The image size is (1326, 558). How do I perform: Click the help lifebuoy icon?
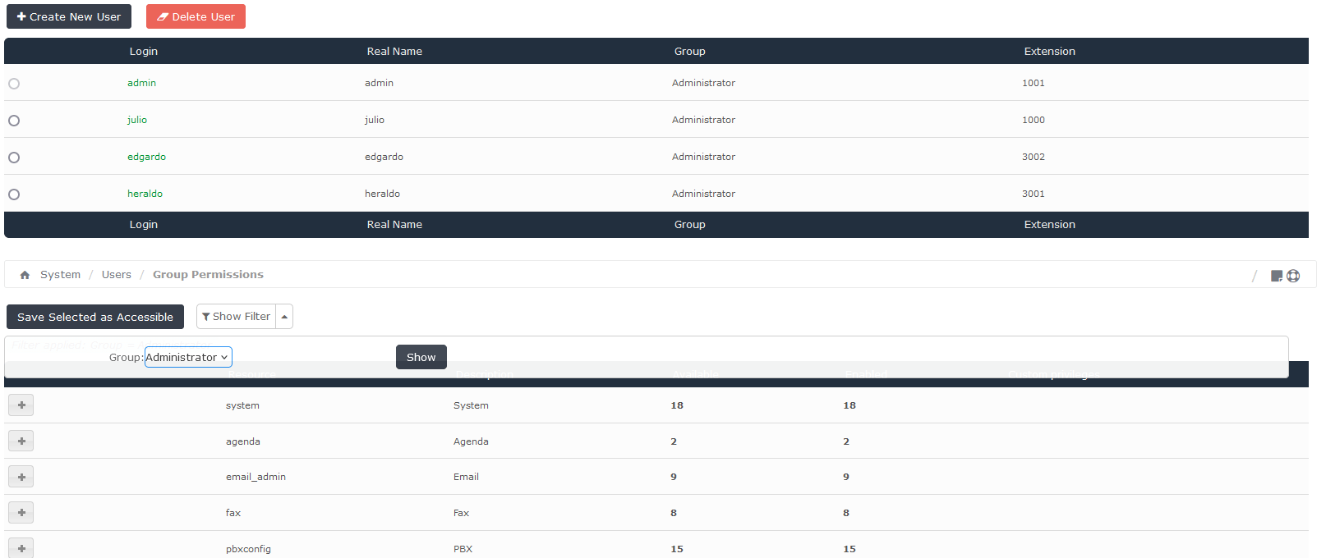[1293, 276]
